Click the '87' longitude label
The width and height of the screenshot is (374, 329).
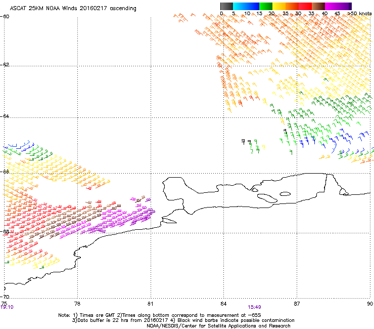(x=297, y=304)
